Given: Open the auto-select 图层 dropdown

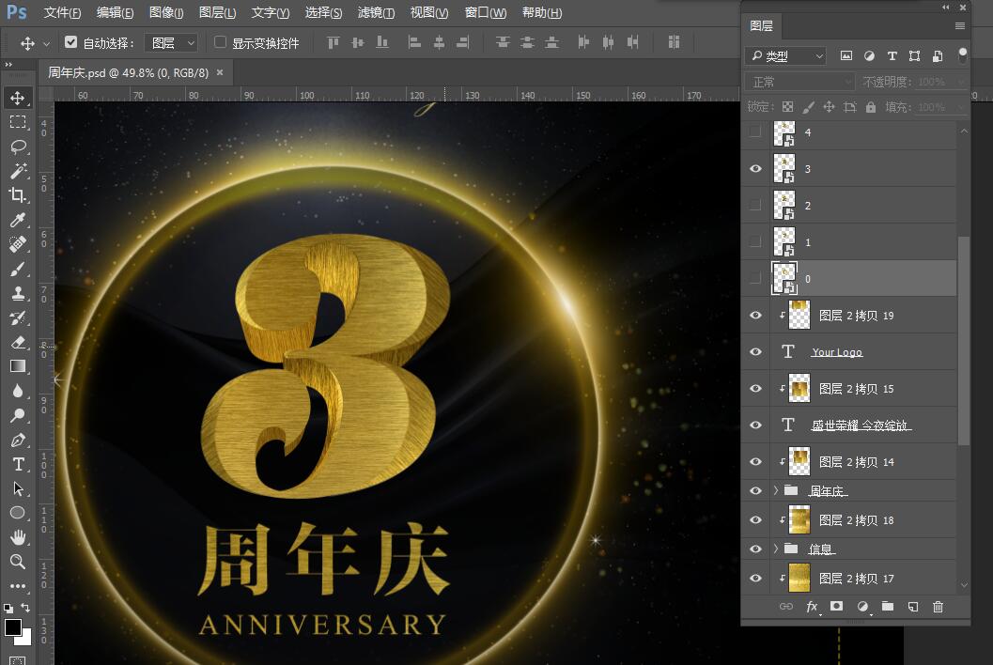Looking at the screenshot, I should click(171, 42).
